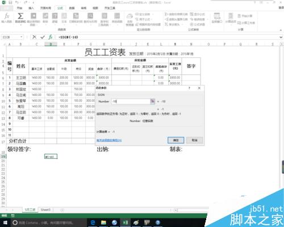Viewport: 284px width, 227px height.
Task: Switch to the Review ribbon tab
Action: coord(83,8)
